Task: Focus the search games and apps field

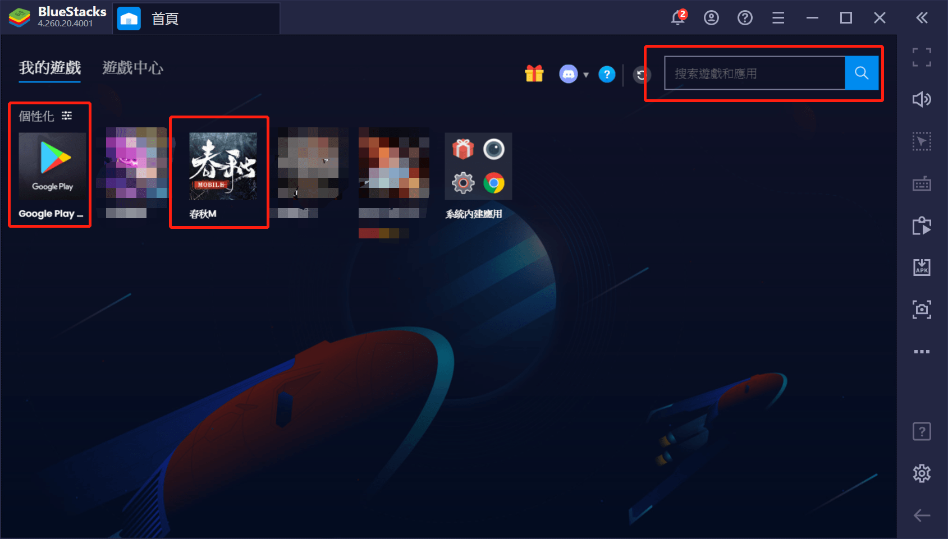Action: pos(755,73)
